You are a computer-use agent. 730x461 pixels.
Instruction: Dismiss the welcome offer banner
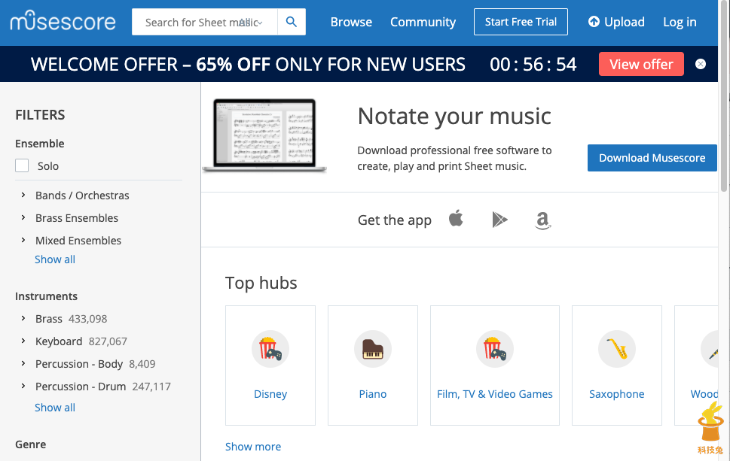pyautogui.click(x=700, y=64)
